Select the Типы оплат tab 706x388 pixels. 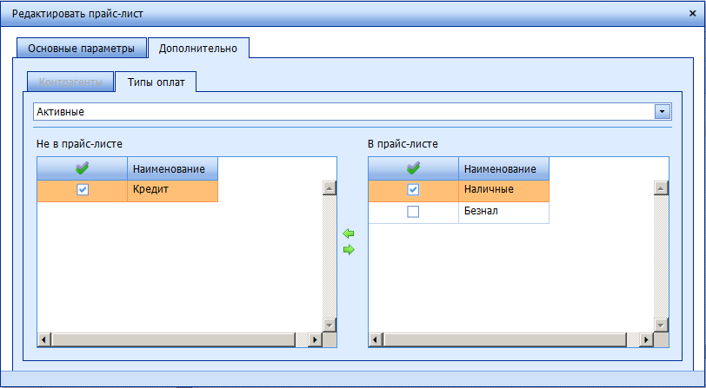click(x=156, y=82)
